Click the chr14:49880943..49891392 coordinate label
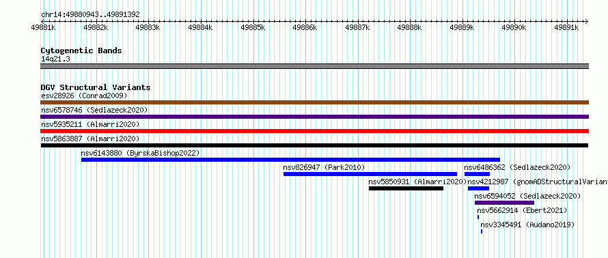The height and width of the screenshot is (258, 608). pos(90,15)
